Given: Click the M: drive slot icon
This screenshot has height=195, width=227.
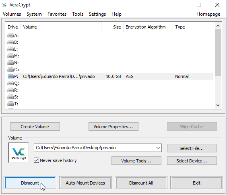Looking at the screenshot, I should tap(10, 56).
